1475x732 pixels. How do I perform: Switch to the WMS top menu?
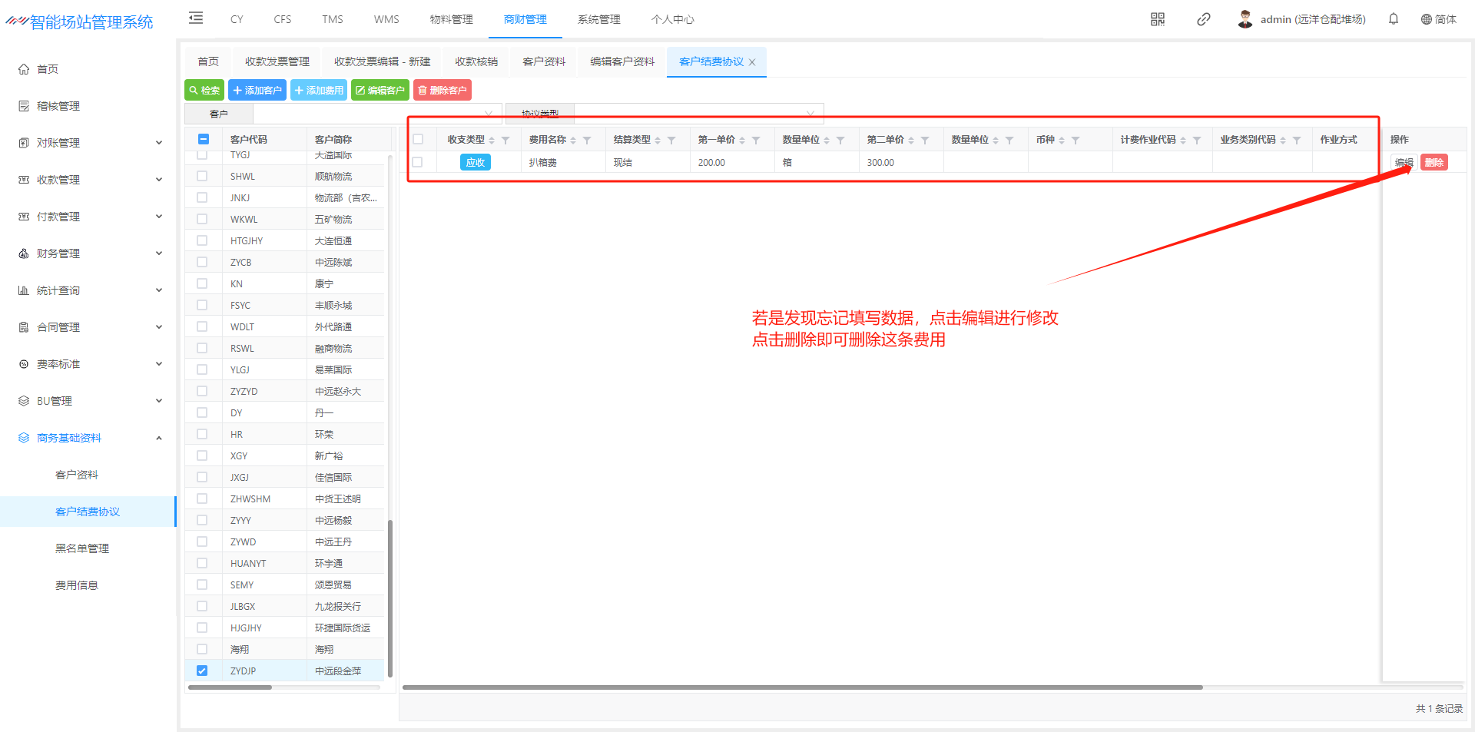coord(386,19)
